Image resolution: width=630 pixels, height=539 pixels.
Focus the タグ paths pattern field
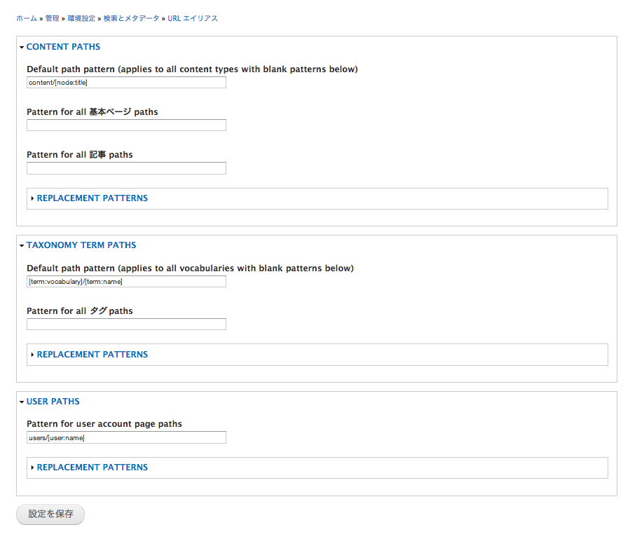[126, 325]
